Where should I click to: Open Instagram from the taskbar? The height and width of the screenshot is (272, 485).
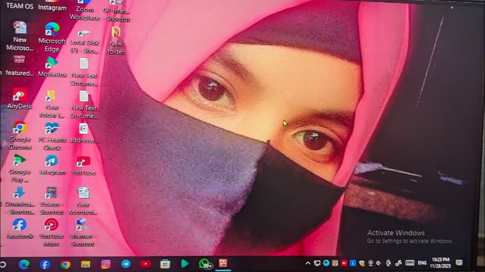coord(106,264)
